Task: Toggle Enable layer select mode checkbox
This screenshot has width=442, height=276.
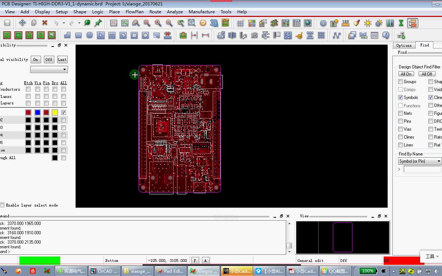Action: click(x=2, y=205)
